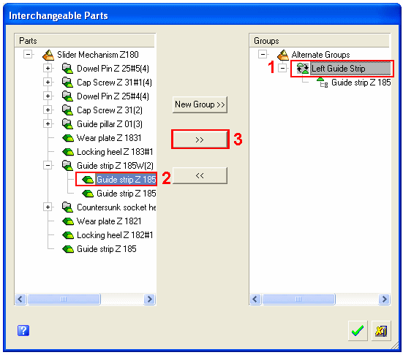The width and height of the screenshot is (403, 355).
Task: Click Parts panel horizontal scrollbar right arrow
Action: pos(150,299)
